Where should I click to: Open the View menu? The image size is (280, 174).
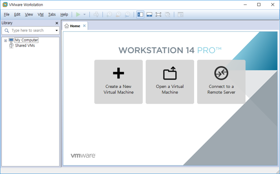tap(29, 14)
